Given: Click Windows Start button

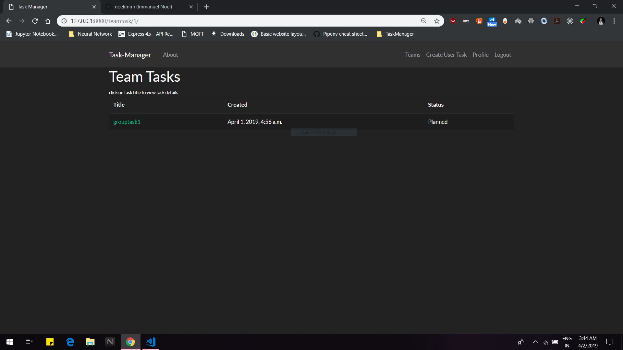Looking at the screenshot, I should 10,342.
